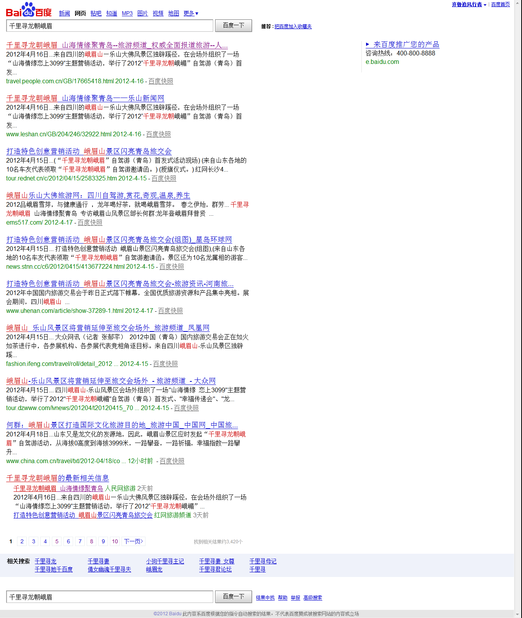Click the top 百度一下 search button
The width and height of the screenshot is (522, 618).
coord(234,26)
